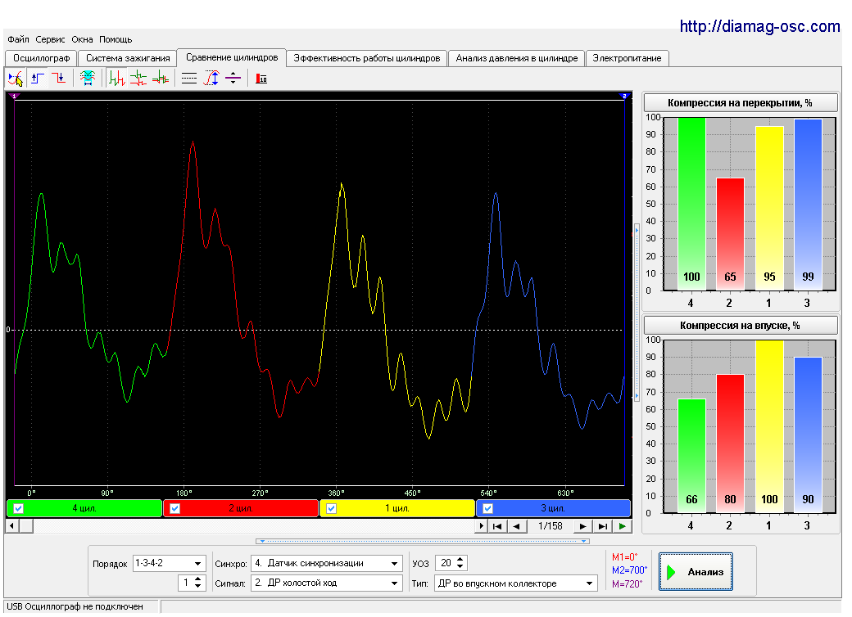Open Эффективность работы цилиндров tab
This screenshot has height=617, width=852.
click(x=367, y=58)
